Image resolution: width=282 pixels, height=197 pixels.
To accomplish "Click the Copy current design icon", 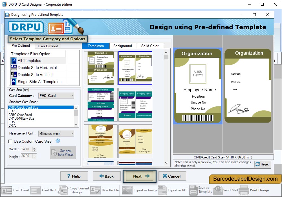I will click(63, 190).
